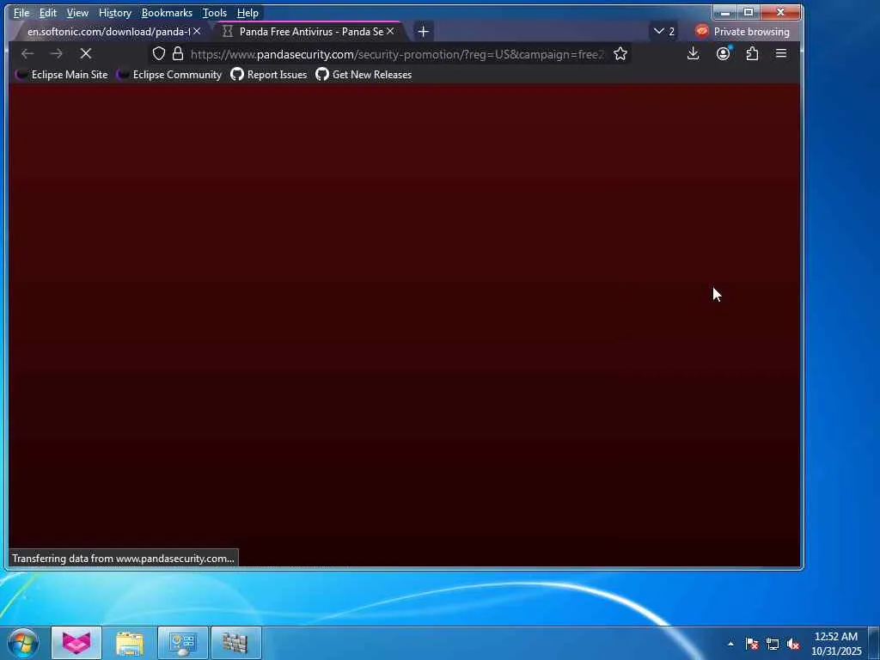Open the Help menu

coord(247,12)
